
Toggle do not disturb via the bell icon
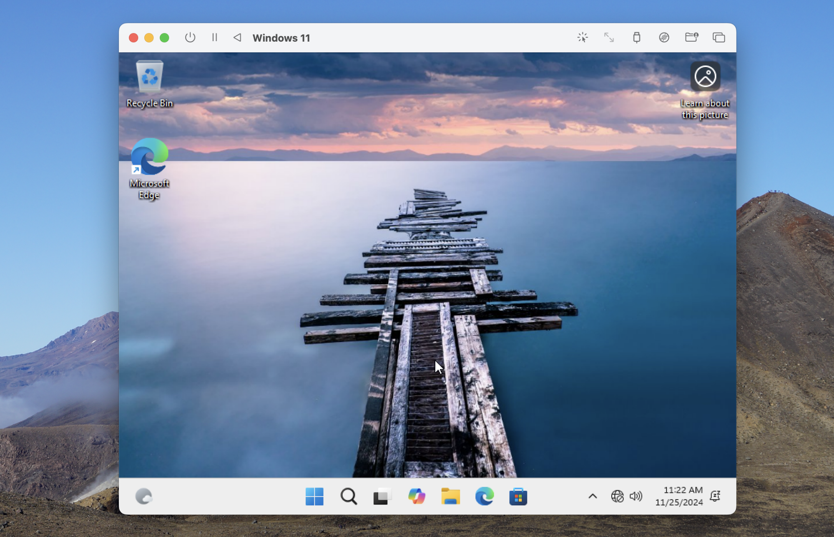pyautogui.click(x=716, y=496)
